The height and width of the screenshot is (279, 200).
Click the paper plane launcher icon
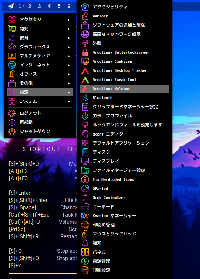[x=11, y=7]
